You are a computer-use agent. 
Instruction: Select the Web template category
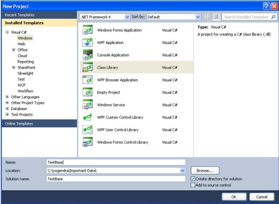(21, 44)
